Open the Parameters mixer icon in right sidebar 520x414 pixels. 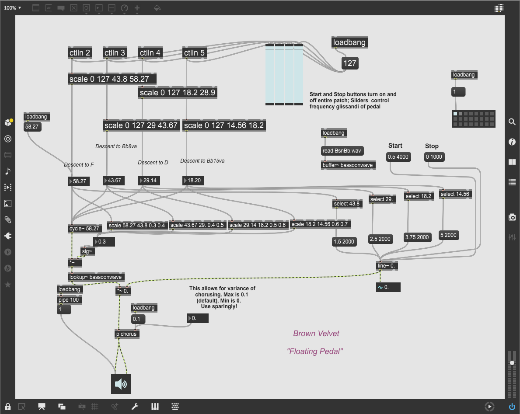pyautogui.click(x=512, y=237)
